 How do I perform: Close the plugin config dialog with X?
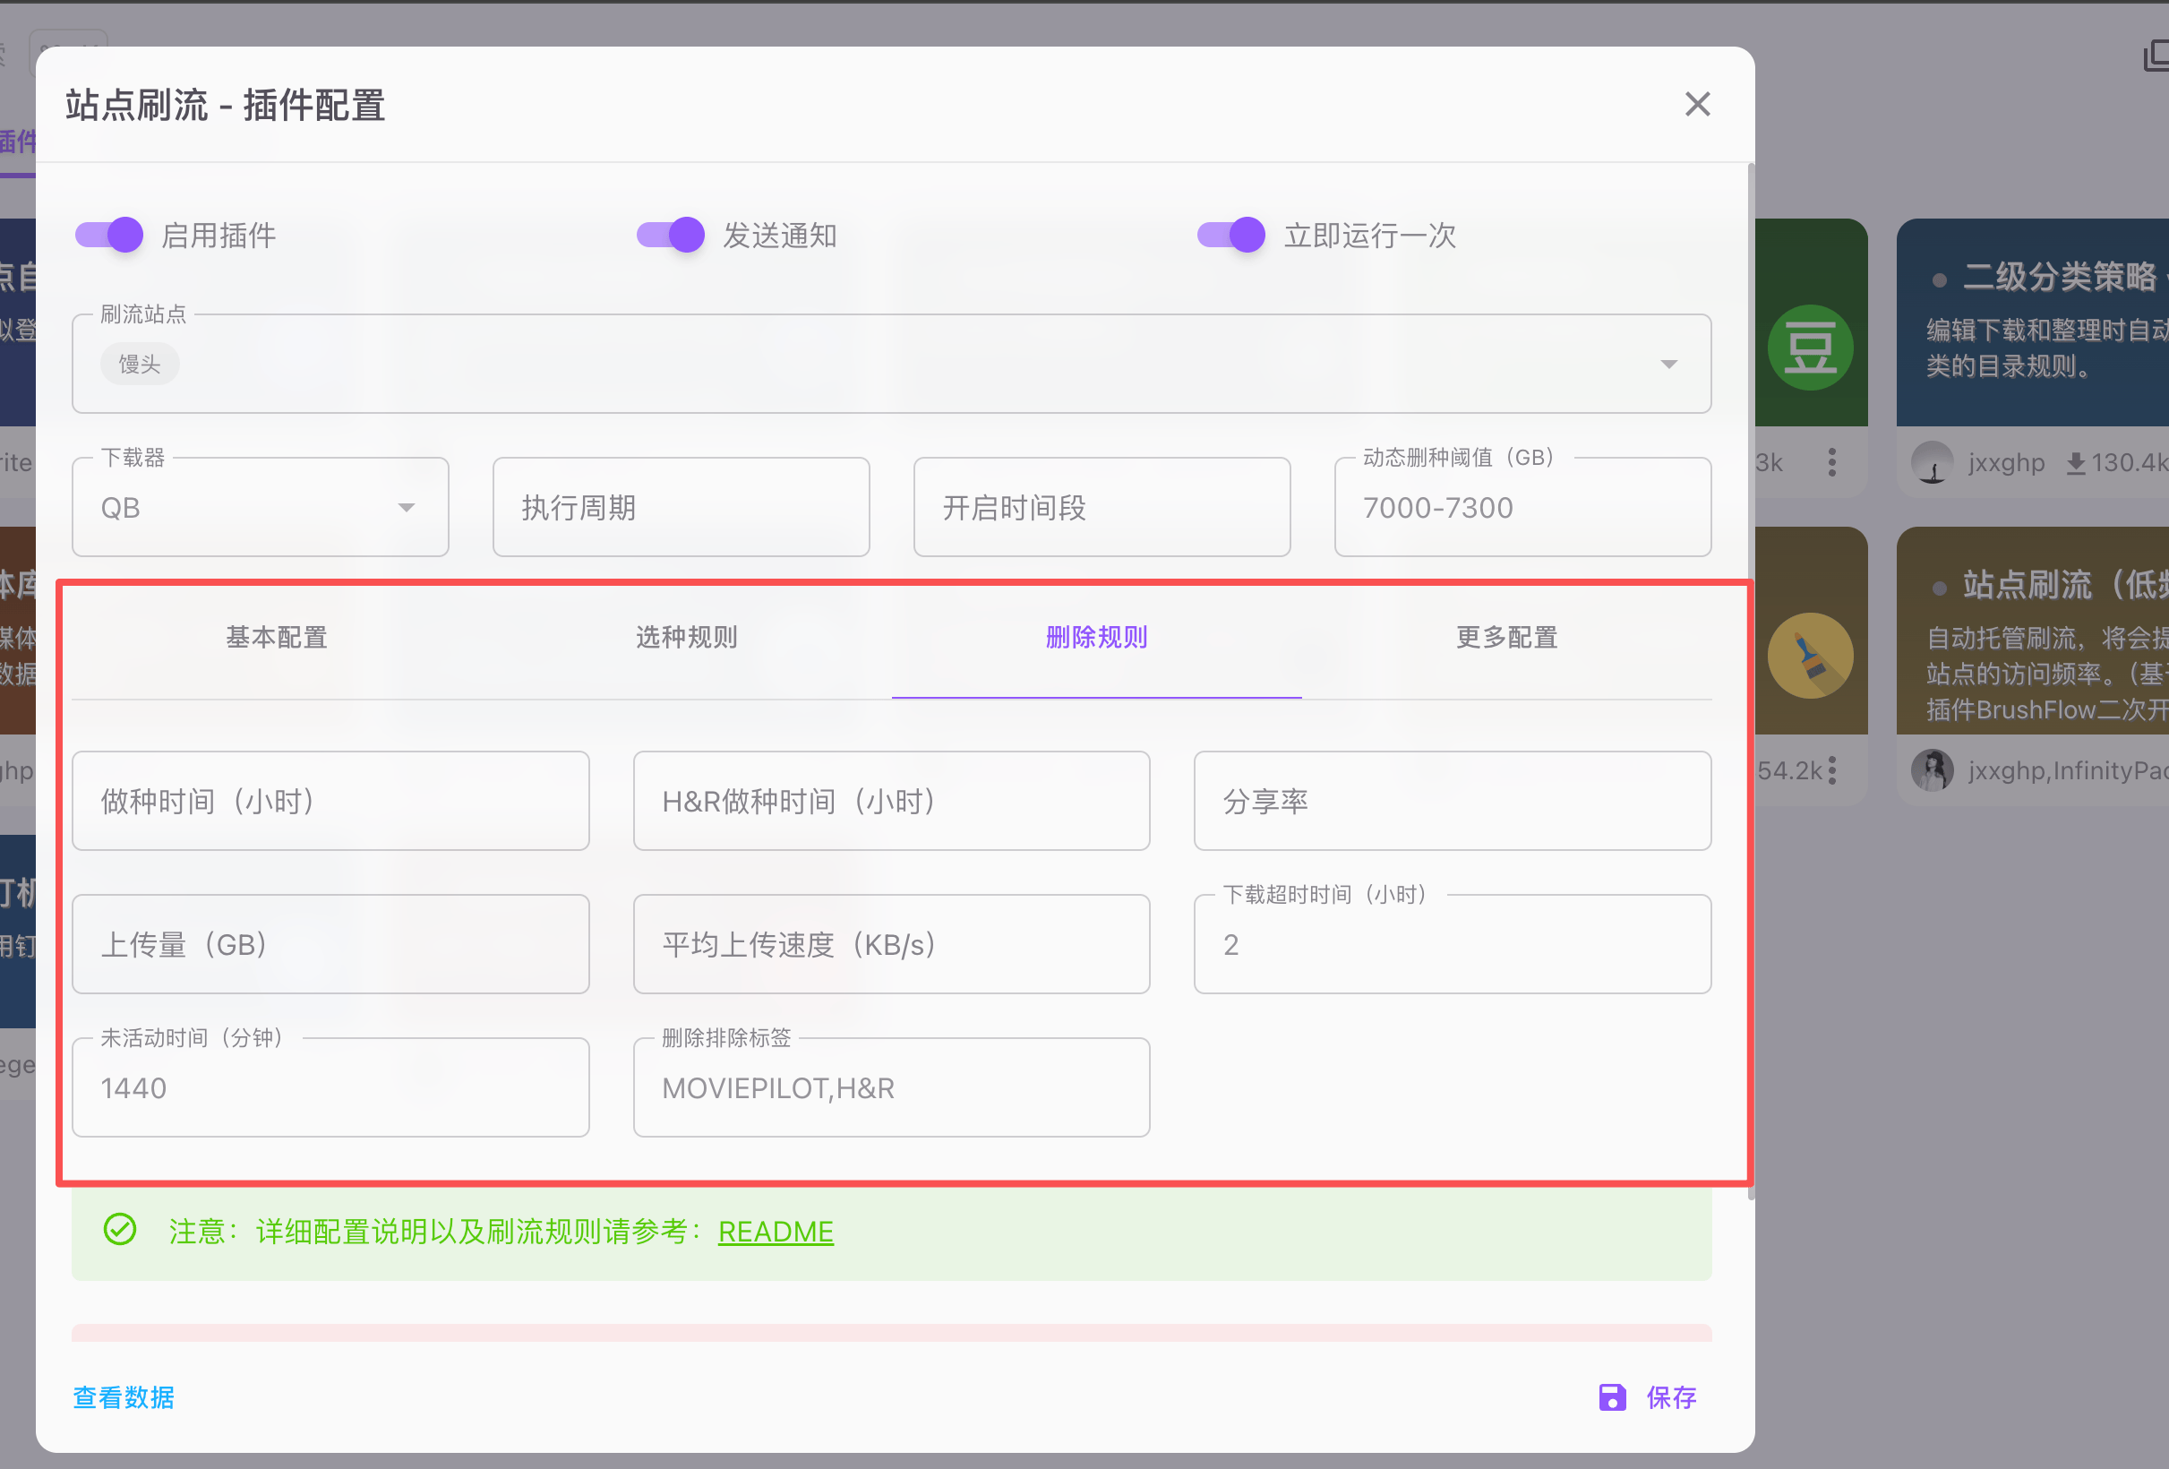(x=1697, y=104)
